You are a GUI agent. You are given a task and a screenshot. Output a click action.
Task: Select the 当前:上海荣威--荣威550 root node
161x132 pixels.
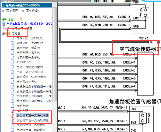point(29,24)
